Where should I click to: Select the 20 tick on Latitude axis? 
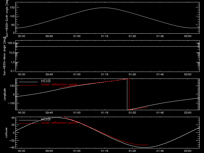[13, 125]
